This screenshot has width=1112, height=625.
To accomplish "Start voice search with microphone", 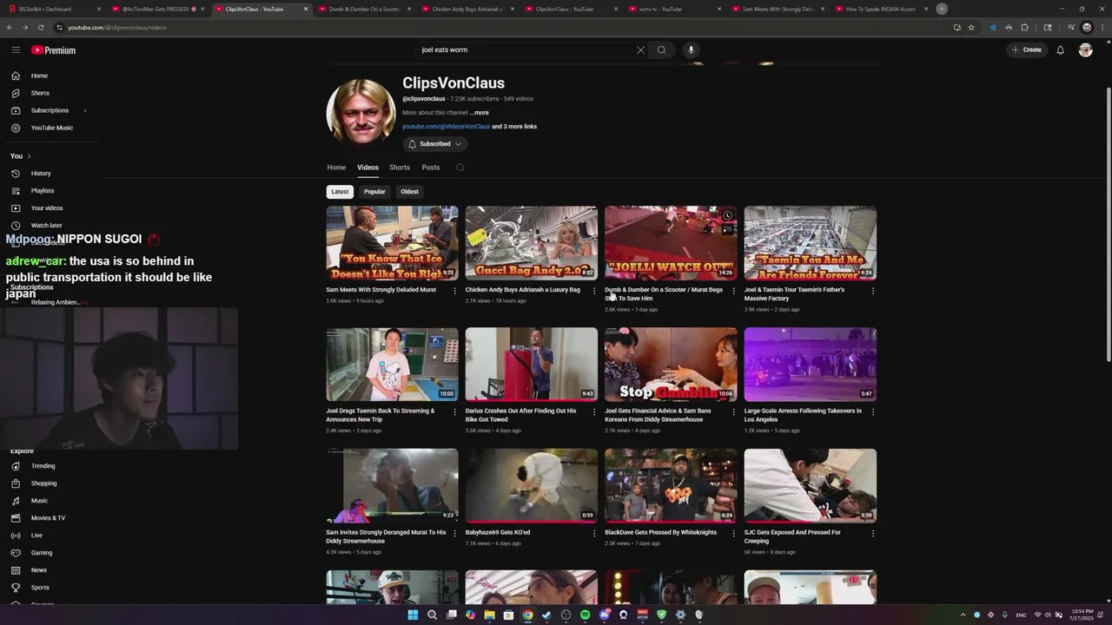I will [692, 49].
